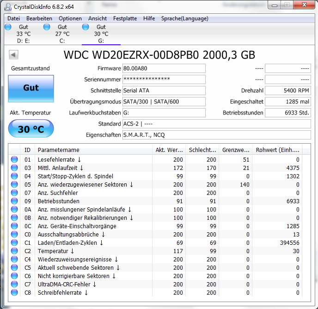Click the Grenzwe... column header

click(235, 150)
